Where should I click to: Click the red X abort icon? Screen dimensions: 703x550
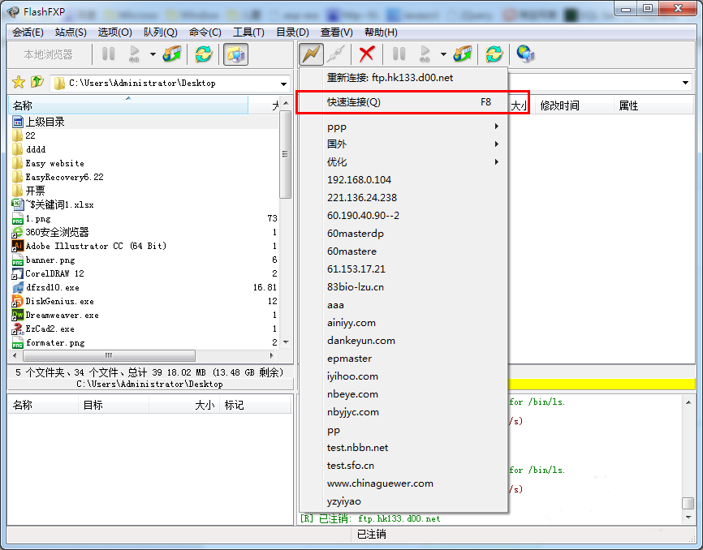click(367, 54)
